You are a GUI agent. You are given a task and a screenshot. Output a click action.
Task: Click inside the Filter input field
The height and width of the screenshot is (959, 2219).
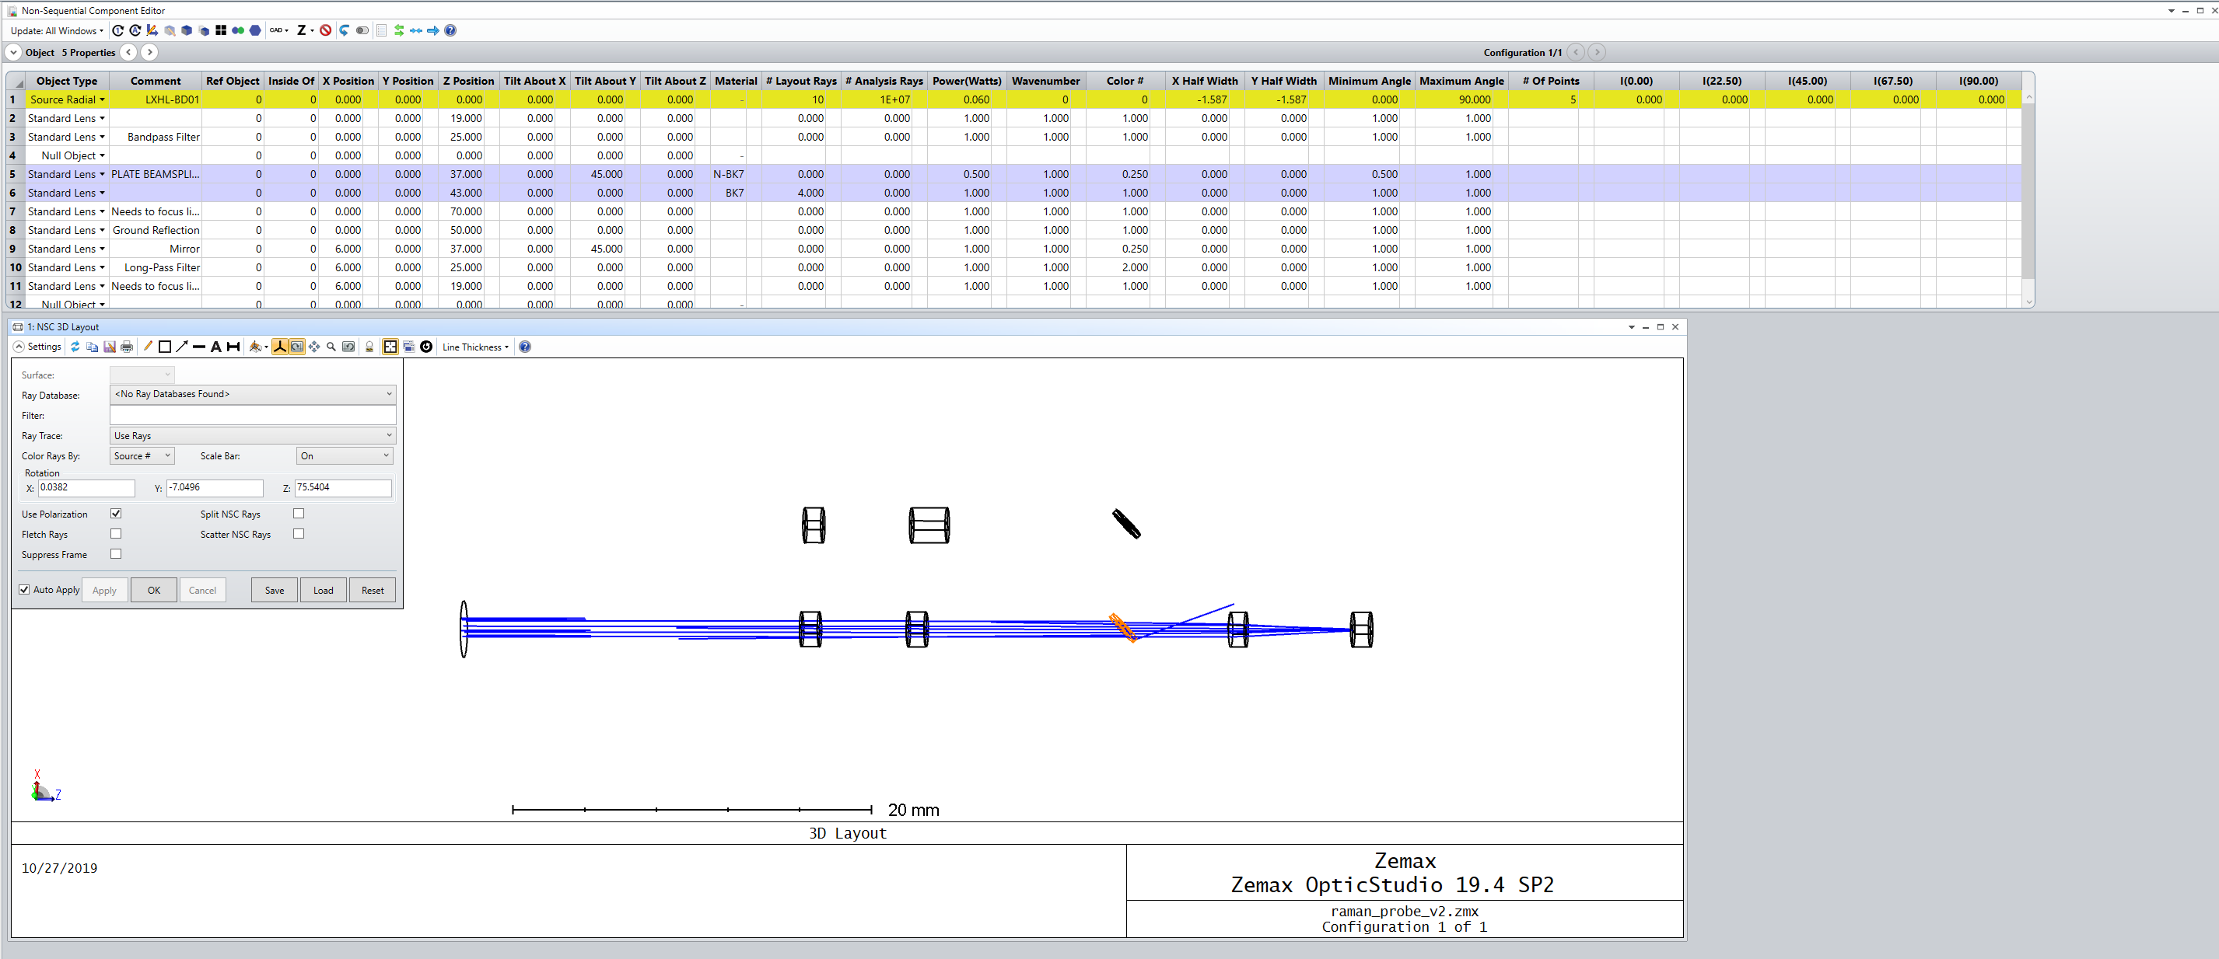(253, 415)
